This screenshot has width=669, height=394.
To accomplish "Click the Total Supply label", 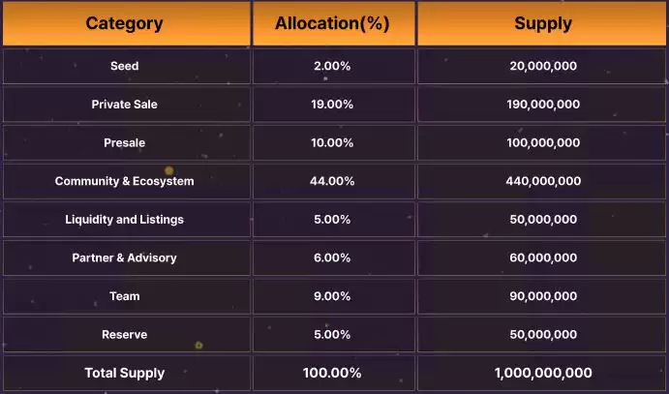I will (124, 373).
